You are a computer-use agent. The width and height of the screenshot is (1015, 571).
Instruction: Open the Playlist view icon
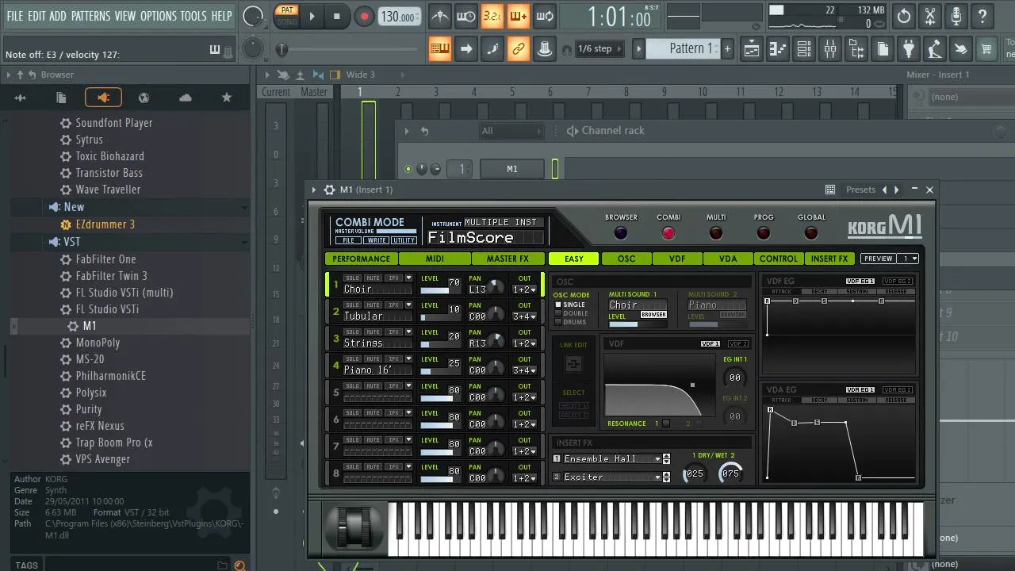(752, 49)
